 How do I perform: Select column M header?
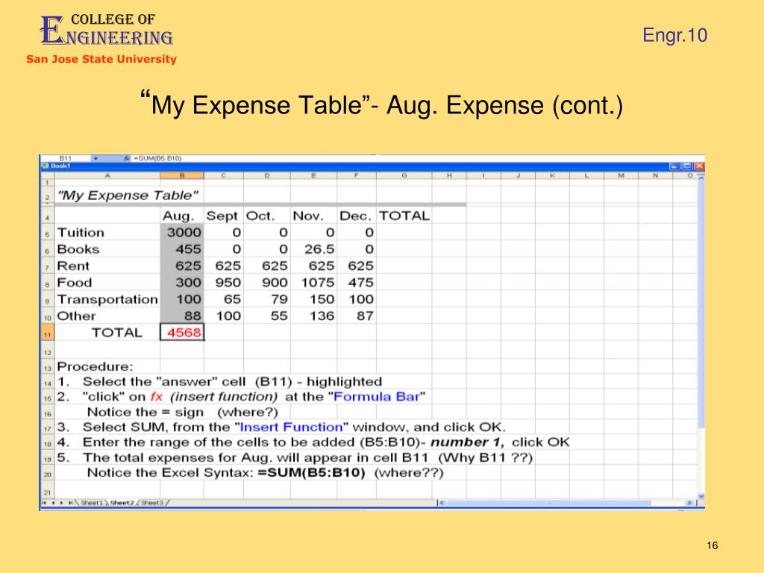pyautogui.click(x=621, y=175)
